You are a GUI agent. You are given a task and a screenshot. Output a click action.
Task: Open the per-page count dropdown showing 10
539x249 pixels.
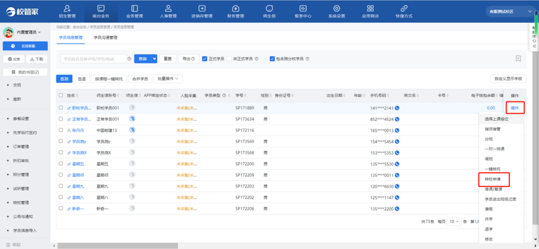coord(454,222)
